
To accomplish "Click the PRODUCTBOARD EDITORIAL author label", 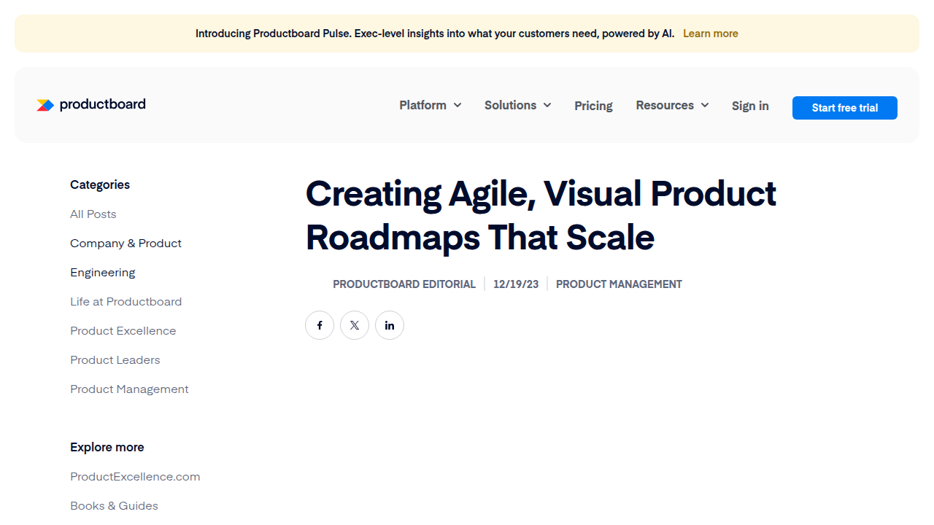I will tap(404, 284).
